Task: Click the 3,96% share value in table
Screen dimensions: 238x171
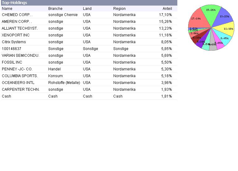Action: [167, 83]
